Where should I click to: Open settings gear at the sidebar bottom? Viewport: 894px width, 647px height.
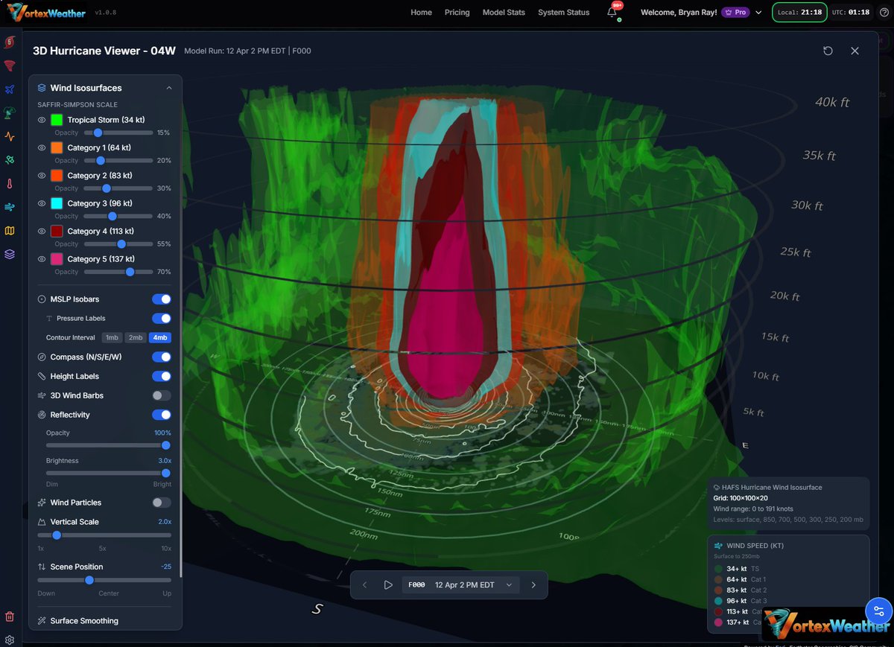pos(10,640)
